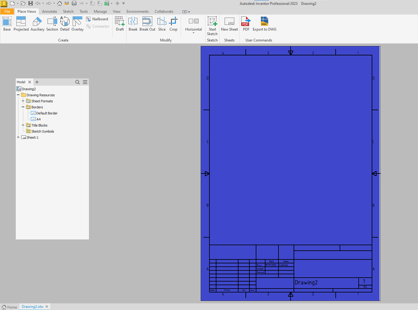Image resolution: width=418 pixels, height=310 pixels.
Task: Select the Break Out tool
Action: pyautogui.click(x=147, y=24)
